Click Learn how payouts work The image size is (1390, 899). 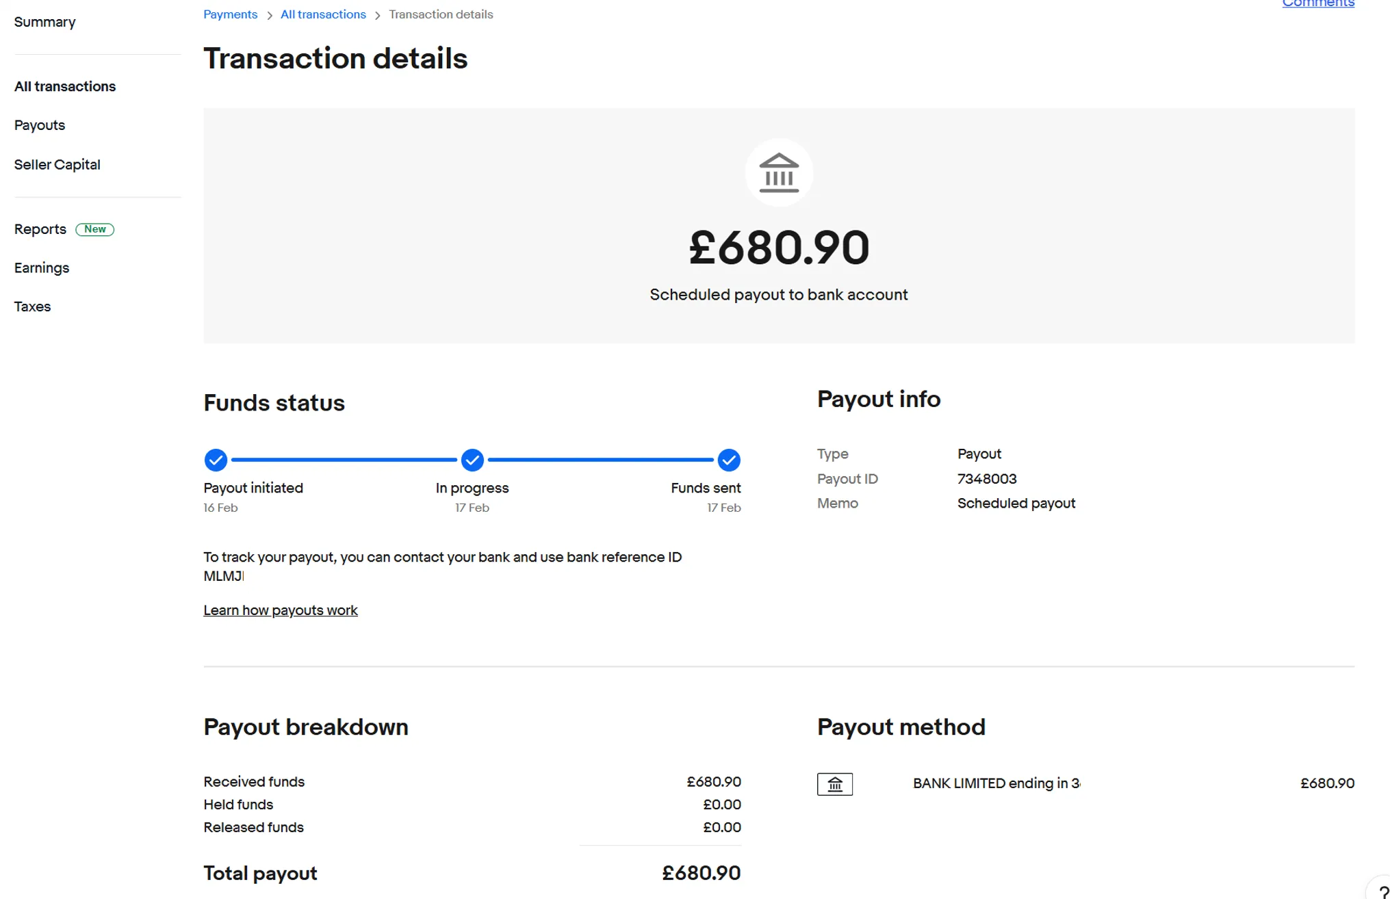(281, 610)
